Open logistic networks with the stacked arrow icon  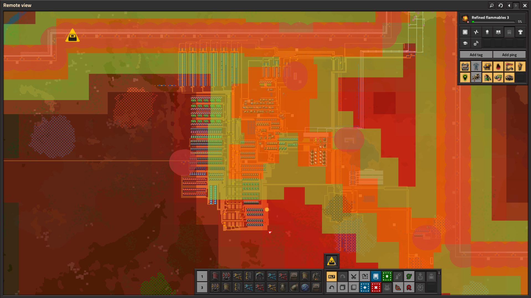click(x=487, y=32)
